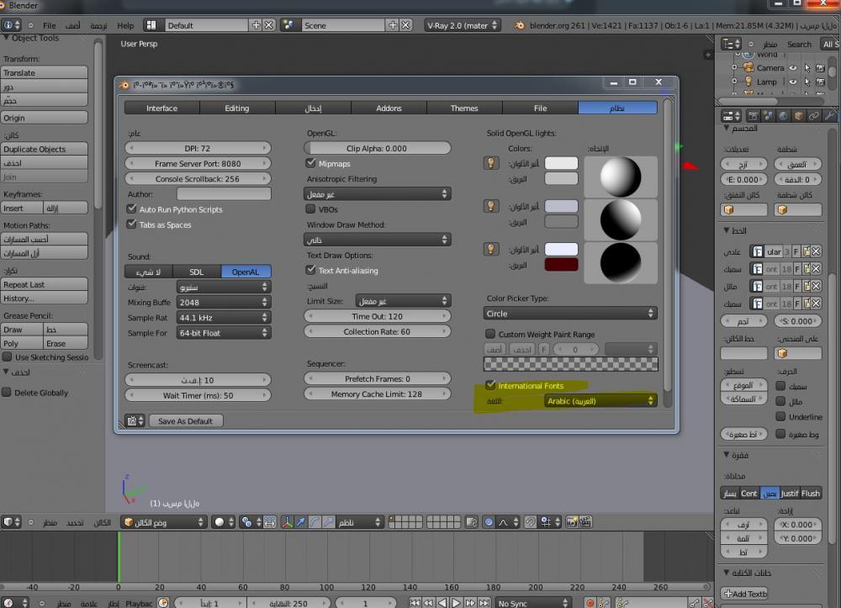Uncheck the Mipmaps checkbox
Image resolution: width=841 pixels, height=608 pixels.
tap(310, 163)
